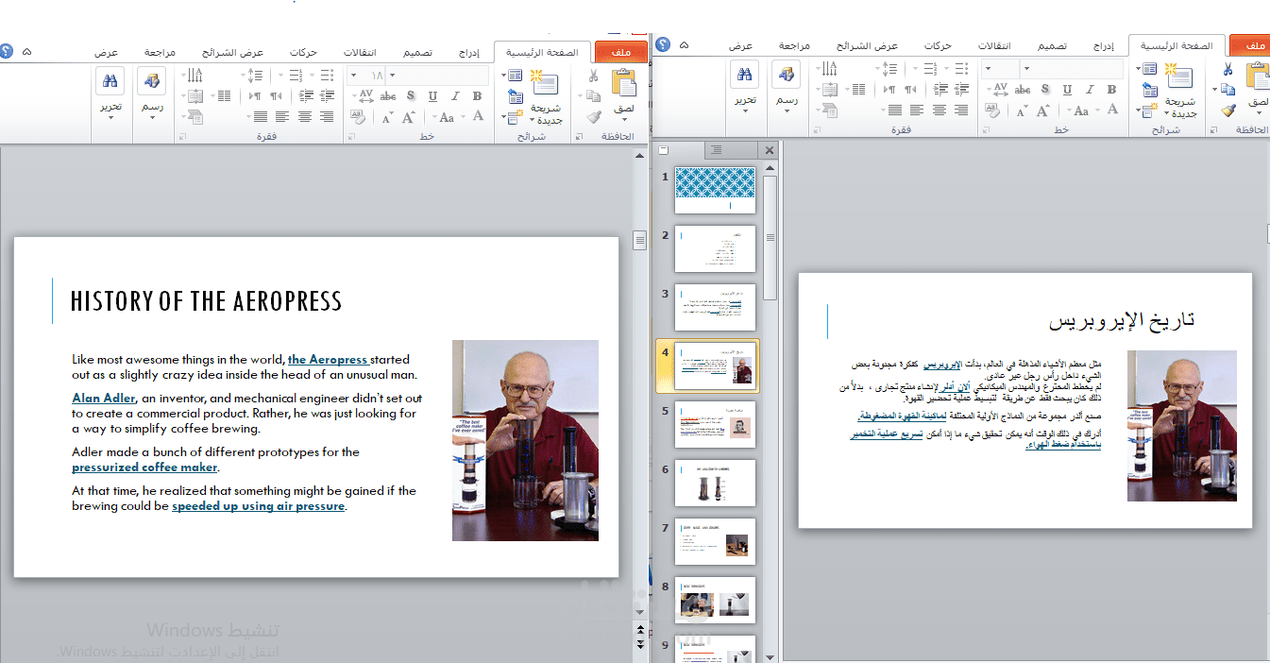This screenshot has height=663, width=1270.
Task: Select slide 6 thumbnail in right window
Action: pos(716,483)
